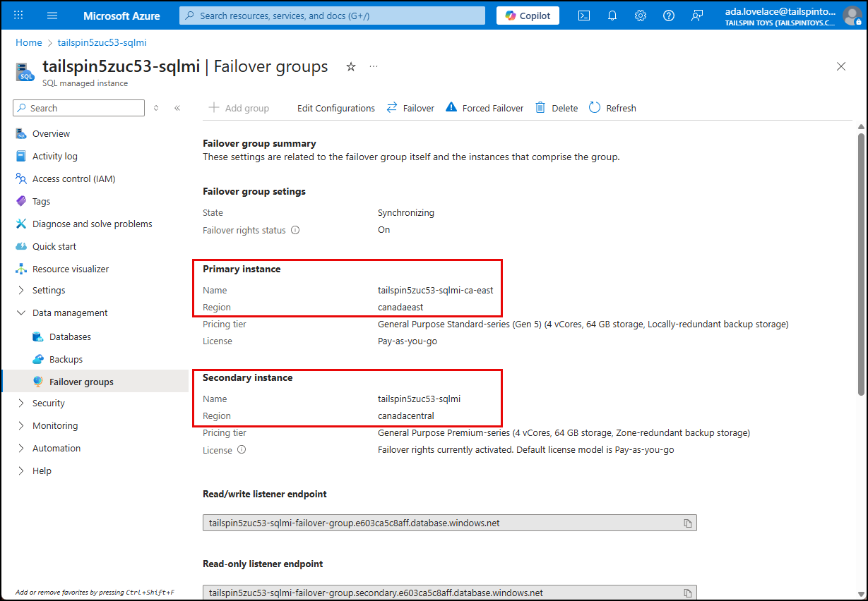Go to Home via the breadcrumb
The width and height of the screenshot is (868, 601).
pyautogui.click(x=28, y=42)
